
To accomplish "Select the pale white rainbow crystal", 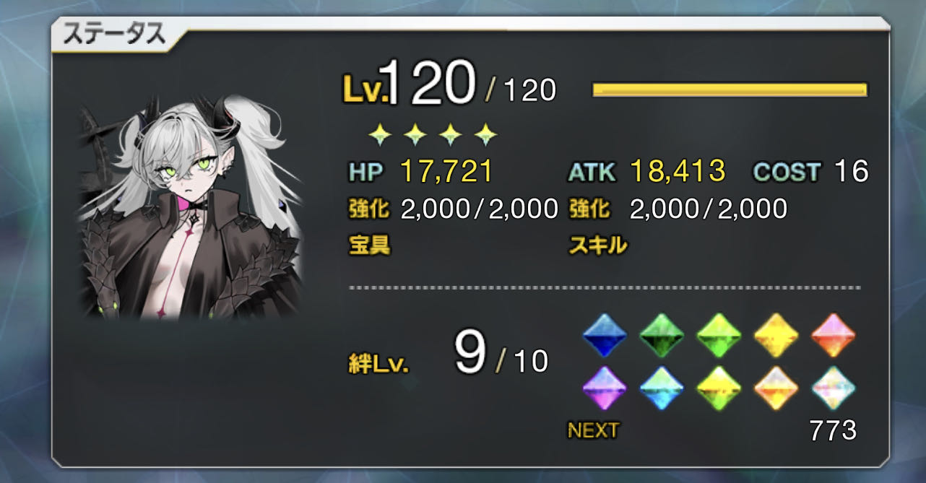I will (834, 388).
